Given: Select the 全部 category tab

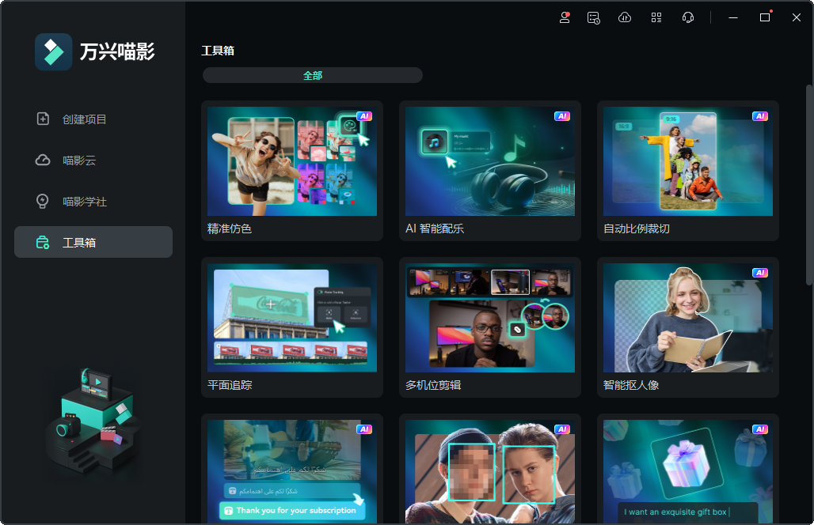Looking at the screenshot, I should click(x=313, y=75).
